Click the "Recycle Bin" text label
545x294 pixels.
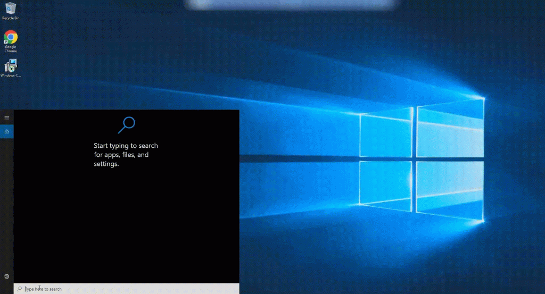coord(11,18)
